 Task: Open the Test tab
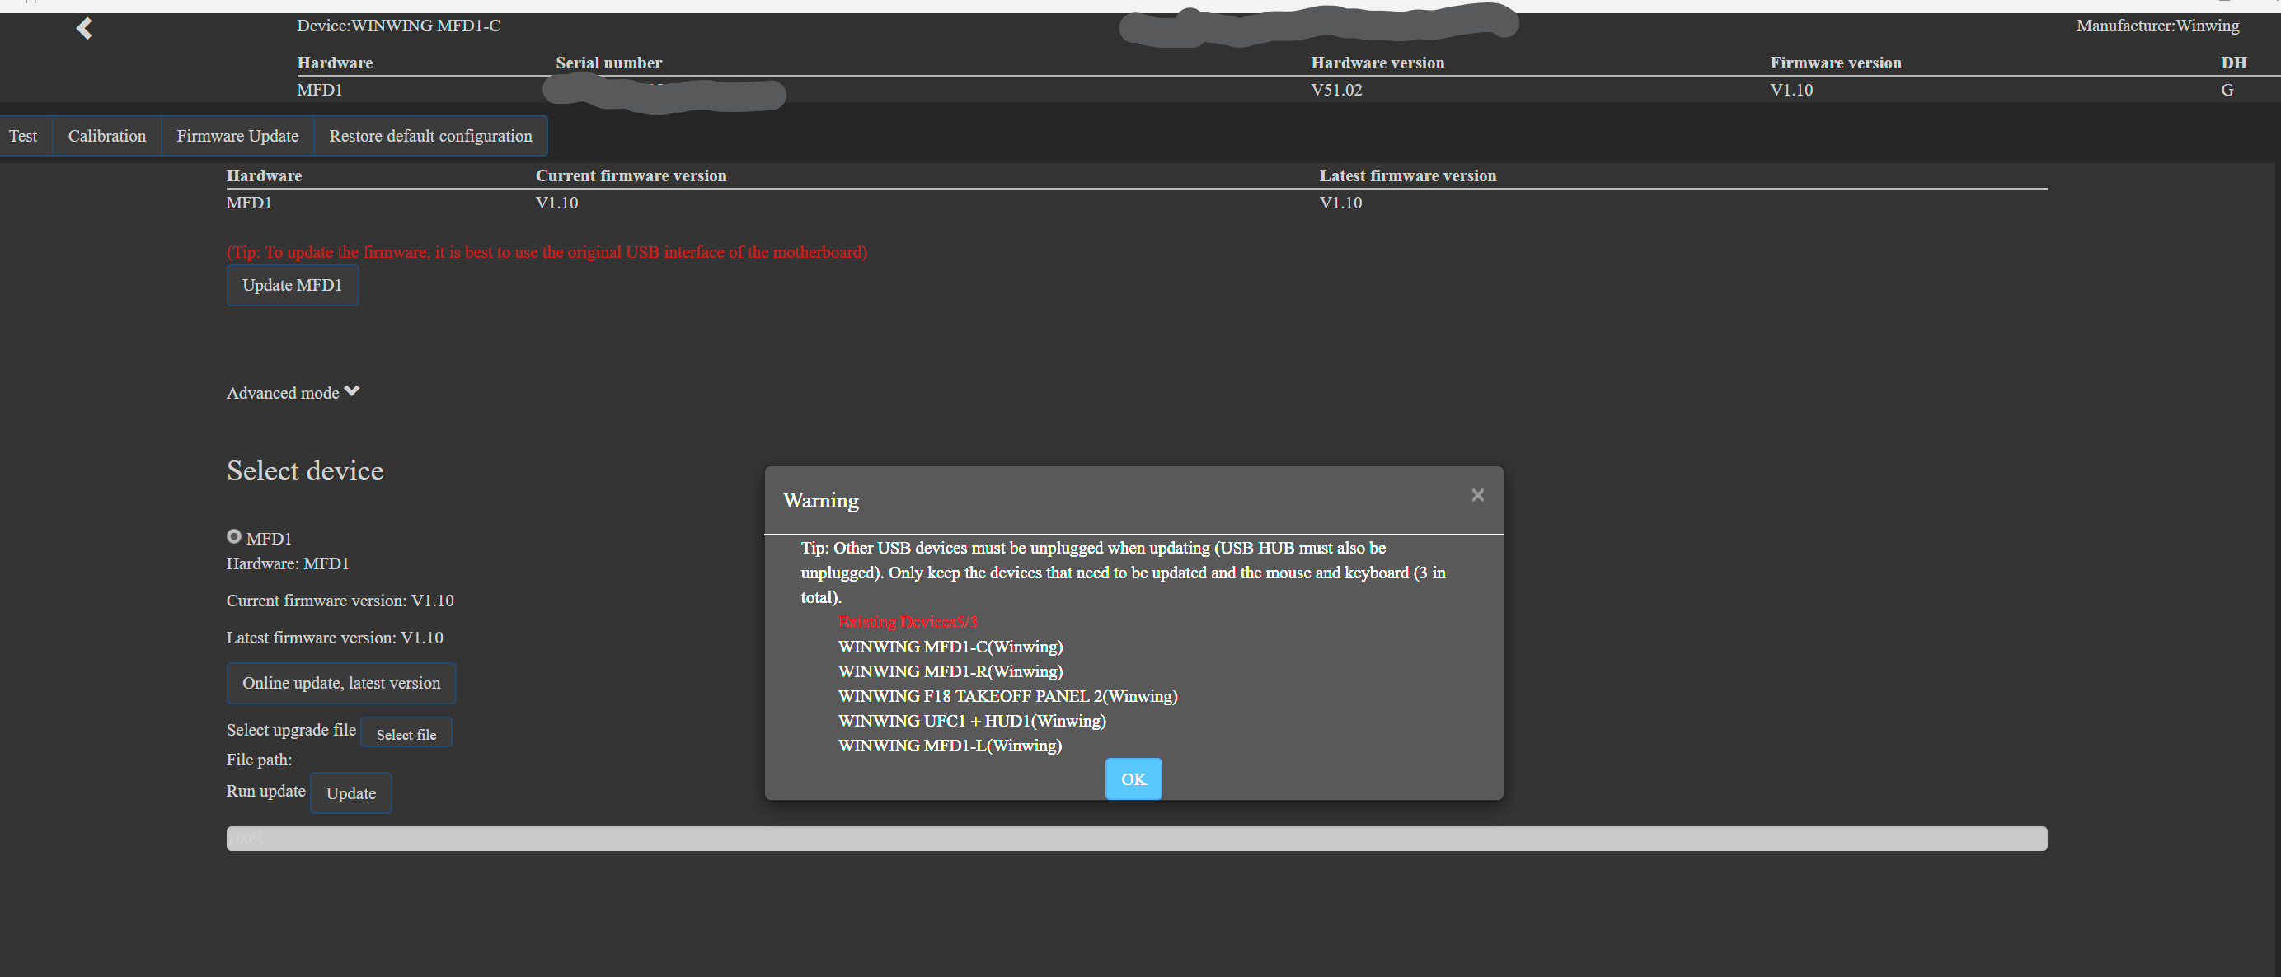[23, 136]
